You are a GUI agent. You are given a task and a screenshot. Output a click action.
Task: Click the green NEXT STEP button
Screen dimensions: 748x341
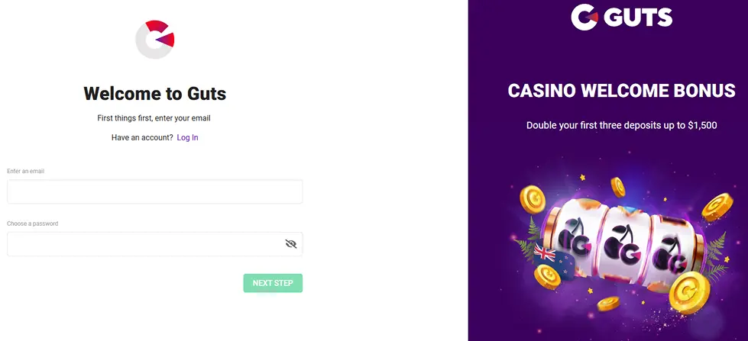273,283
